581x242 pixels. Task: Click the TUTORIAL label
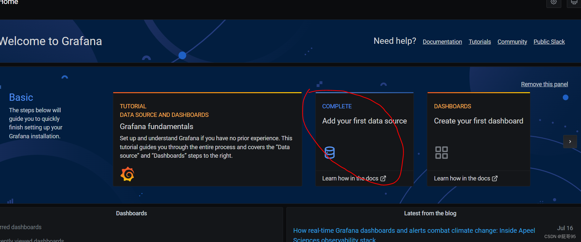click(133, 106)
